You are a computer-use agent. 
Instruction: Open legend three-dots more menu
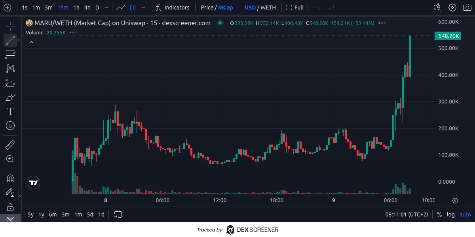point(382,23)
